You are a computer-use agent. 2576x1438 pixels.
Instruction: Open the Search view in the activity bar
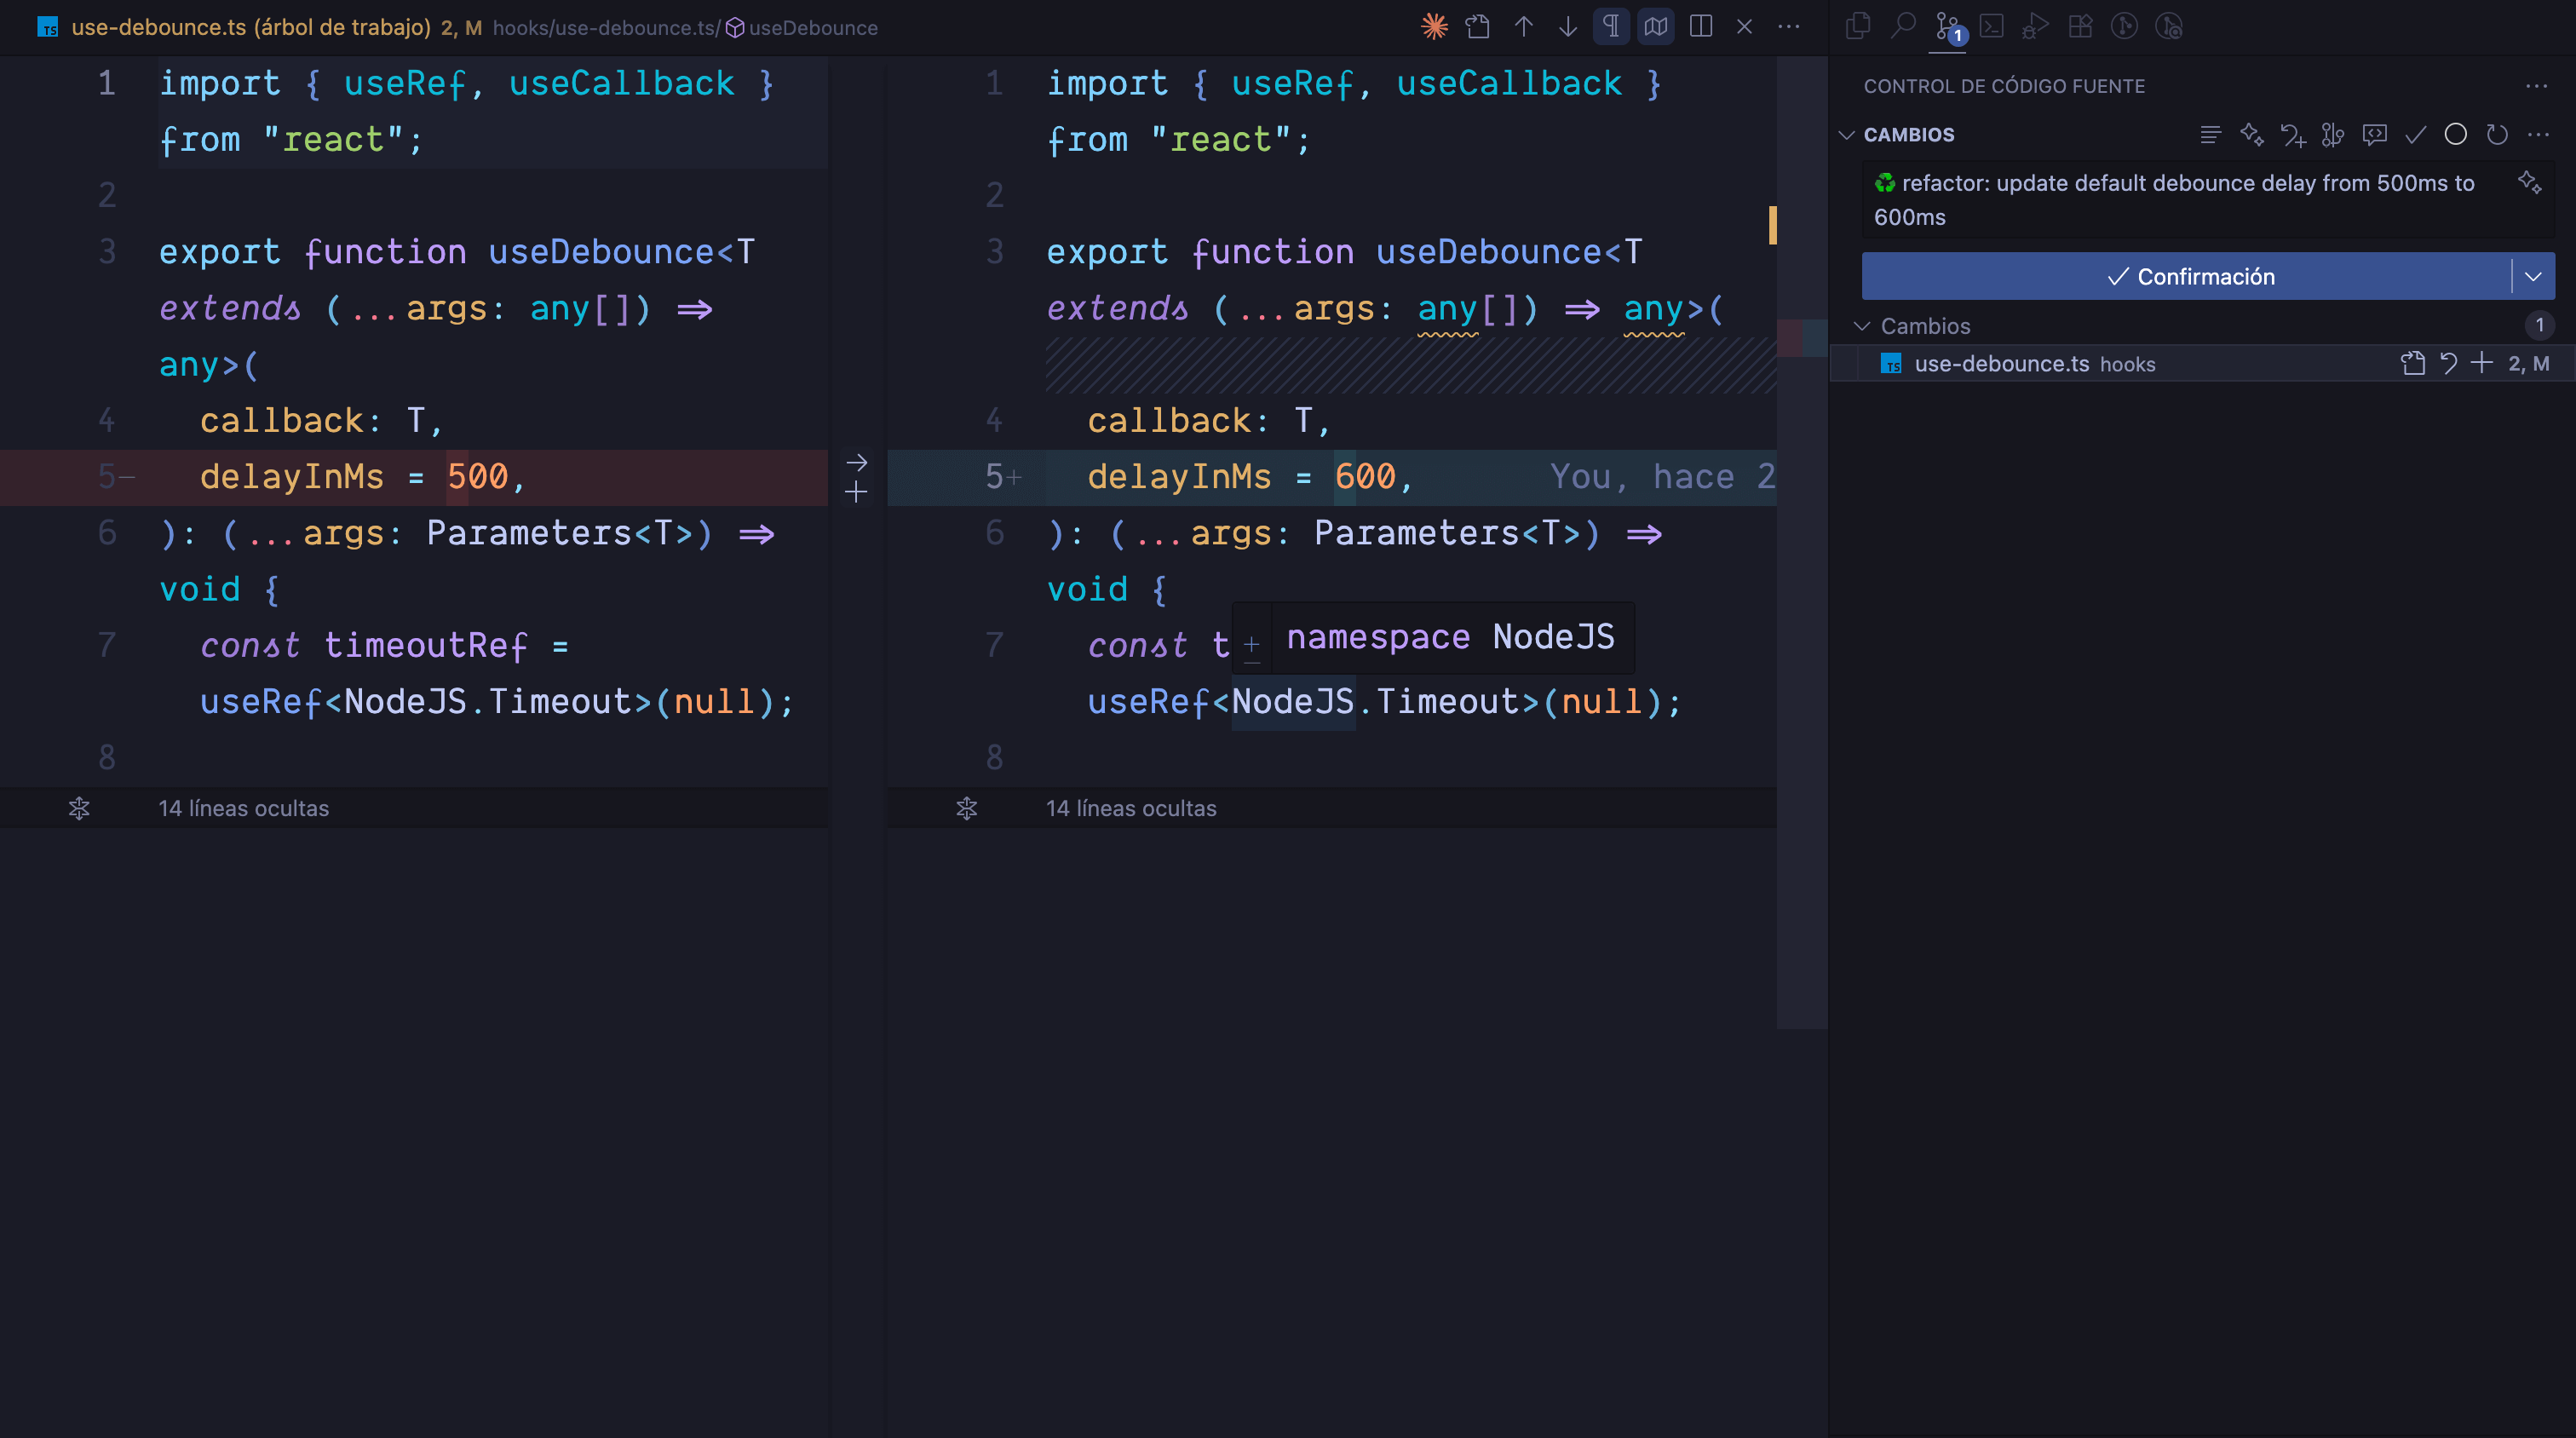coord(1903,26)
